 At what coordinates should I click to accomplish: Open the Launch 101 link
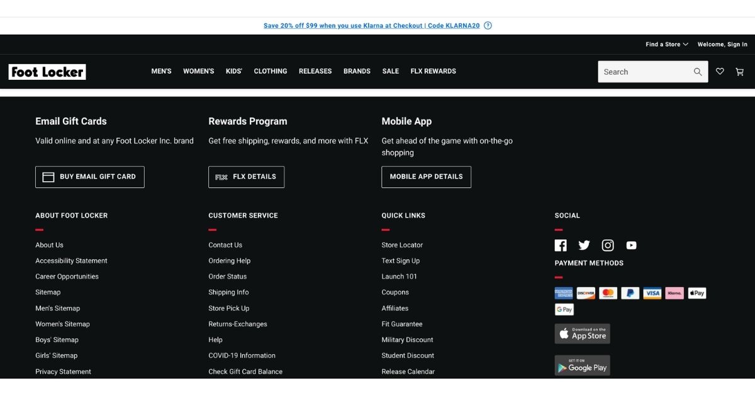(x=399, y=277)
